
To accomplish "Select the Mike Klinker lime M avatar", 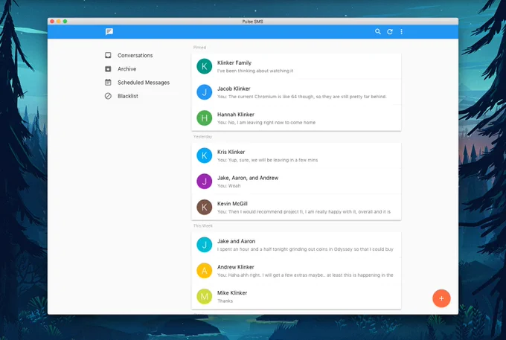I will [x=205, y=296].
